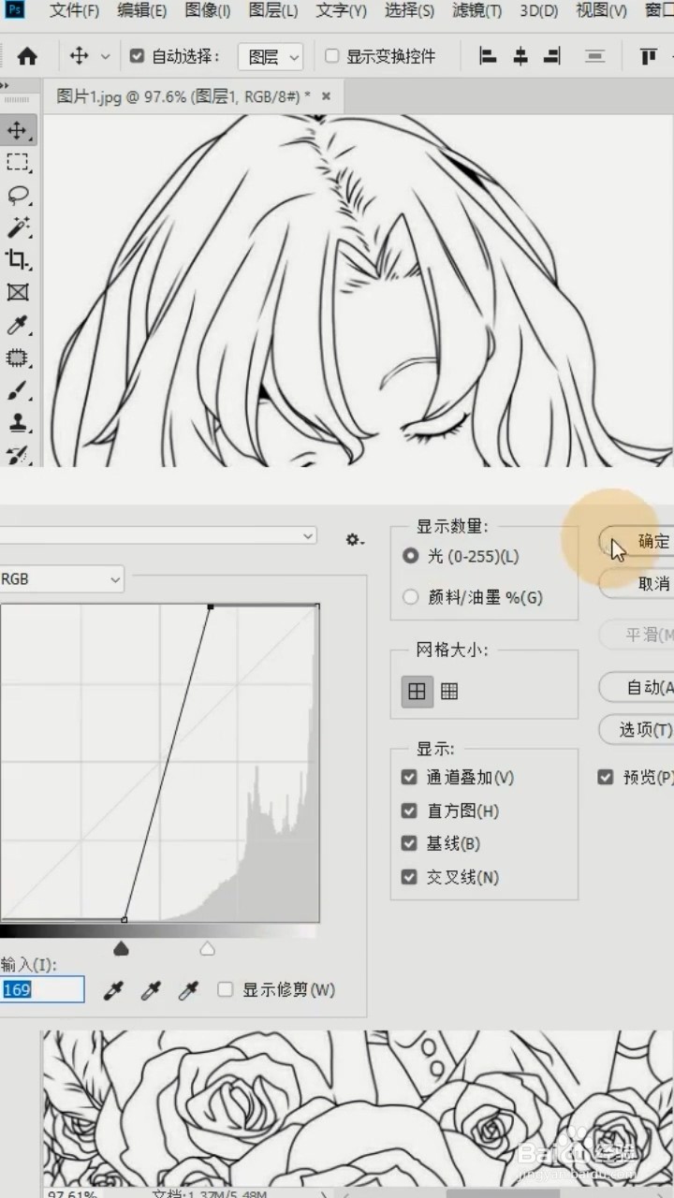Image resolution: width=674 pixels, height=1198 pixels.
Task: Open the 编辑 menu
Action: click(x=142, y=11)
